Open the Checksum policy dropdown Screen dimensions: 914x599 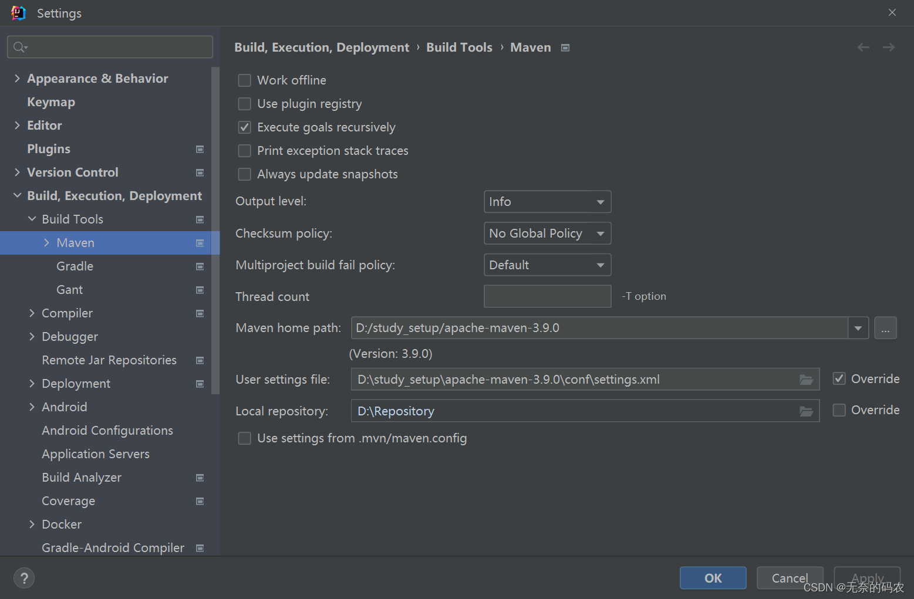[x=547, y=233]
